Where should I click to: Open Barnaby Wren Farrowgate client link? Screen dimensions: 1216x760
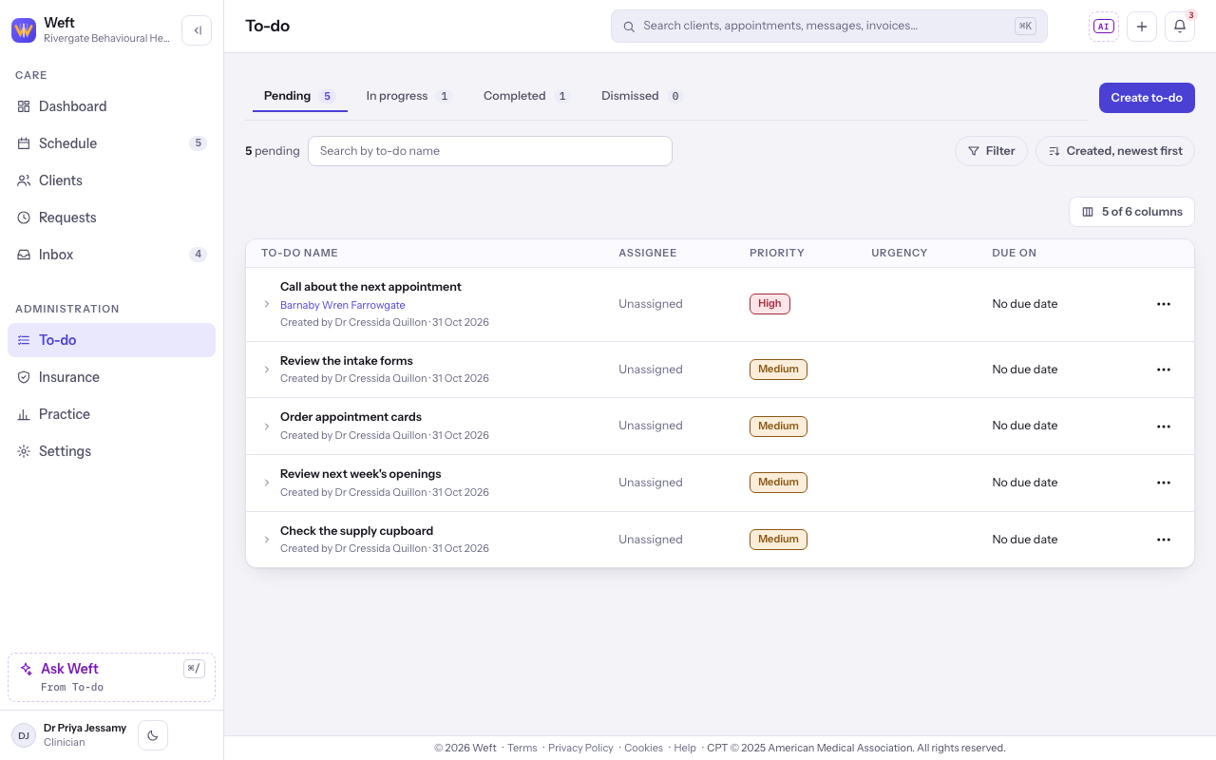[343, 305]
